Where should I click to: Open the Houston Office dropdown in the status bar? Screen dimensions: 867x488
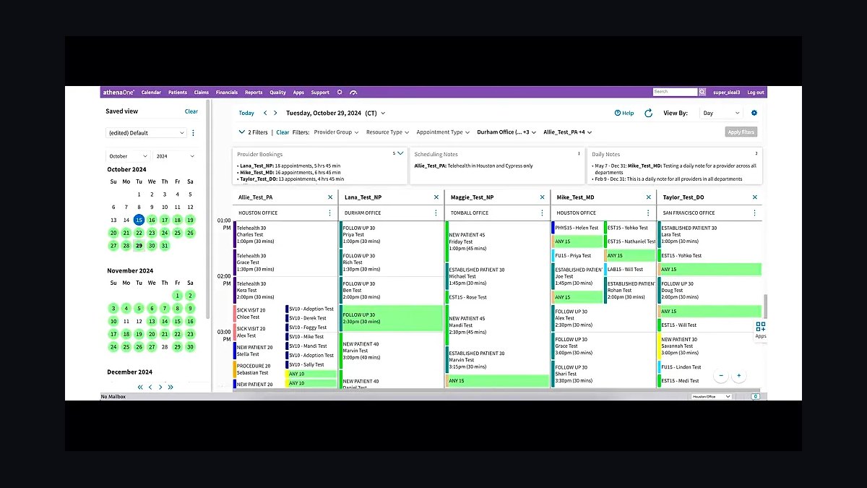point(711,396)
